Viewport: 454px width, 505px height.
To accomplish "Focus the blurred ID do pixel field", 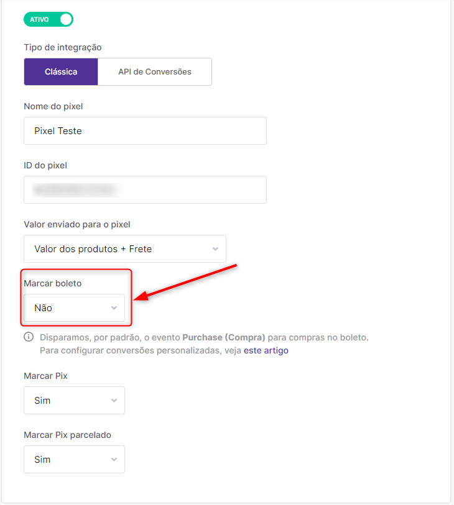I will 145,189.
